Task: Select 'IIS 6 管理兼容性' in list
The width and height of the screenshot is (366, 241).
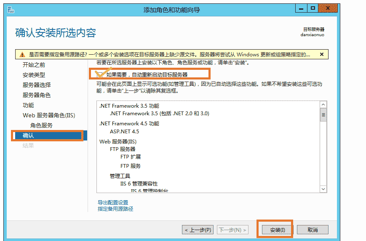Action: (139, 184)
